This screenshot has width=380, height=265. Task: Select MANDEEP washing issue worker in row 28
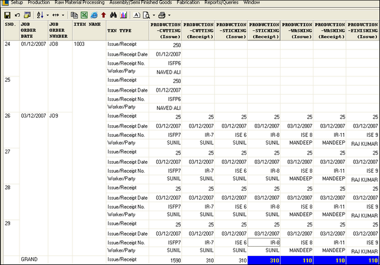[296, 214]
